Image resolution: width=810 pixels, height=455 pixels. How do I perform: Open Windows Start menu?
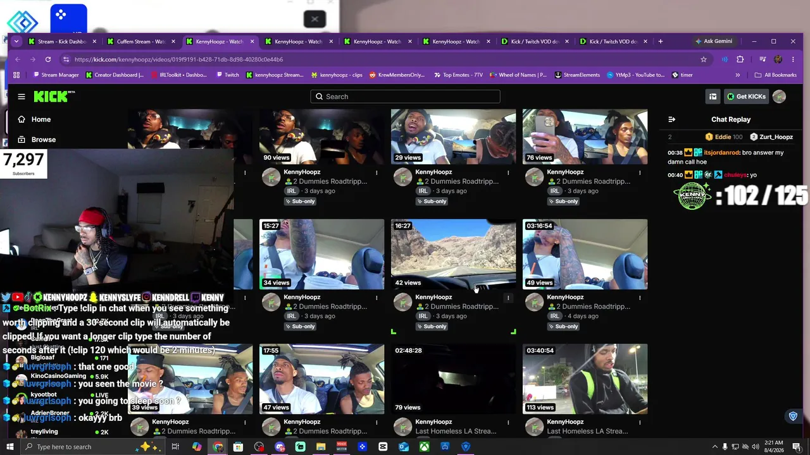click(9, 447)
